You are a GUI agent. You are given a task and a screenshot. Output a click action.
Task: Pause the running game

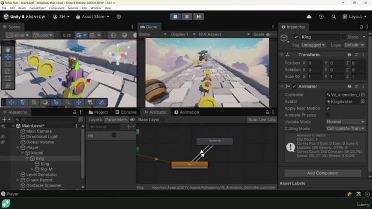187,17
